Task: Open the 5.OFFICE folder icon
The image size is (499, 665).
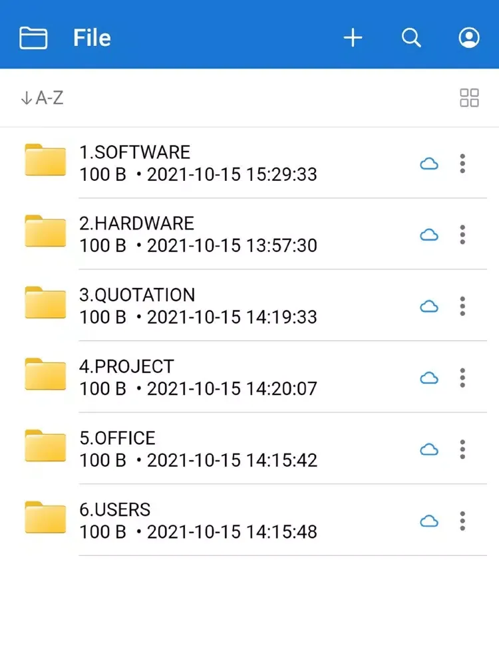Action: (x=45, y=446)
